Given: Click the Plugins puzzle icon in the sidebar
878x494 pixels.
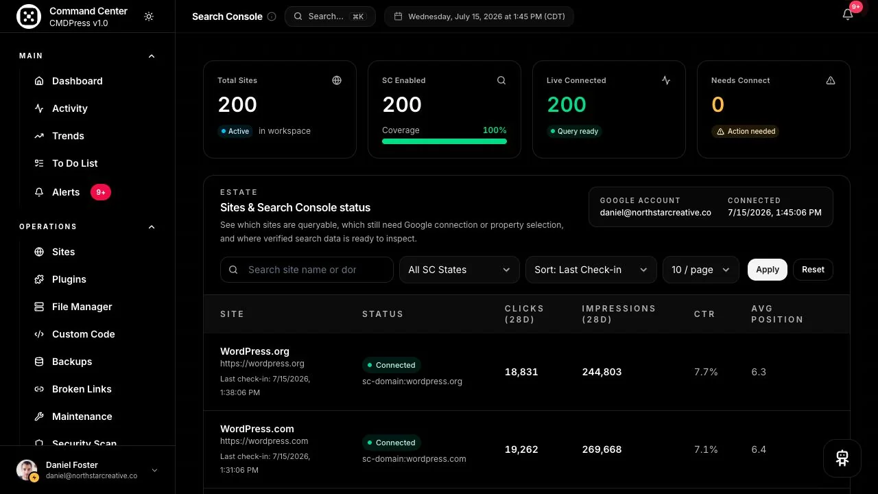Looking at the screenshot, I should (39, 279).
